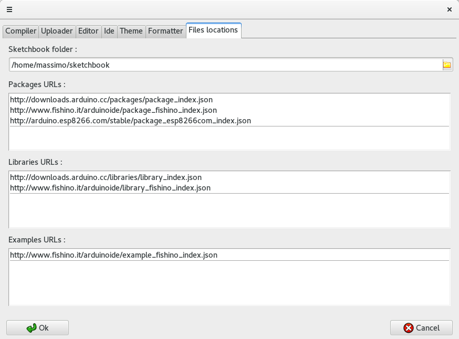Pick the esp8266 package index URL
The image size is (459, 339).
pos(130,121)
